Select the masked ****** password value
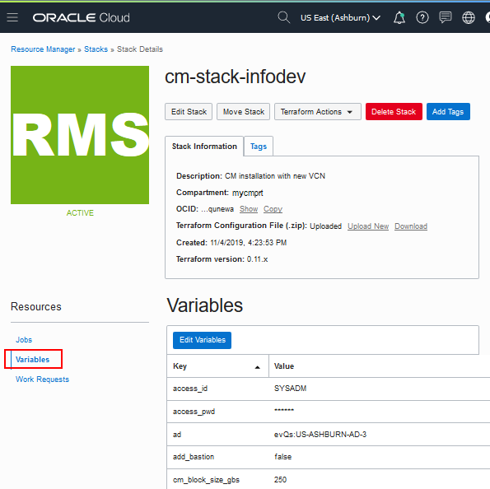This screenshot has height=489, width=490. point(284,410)
